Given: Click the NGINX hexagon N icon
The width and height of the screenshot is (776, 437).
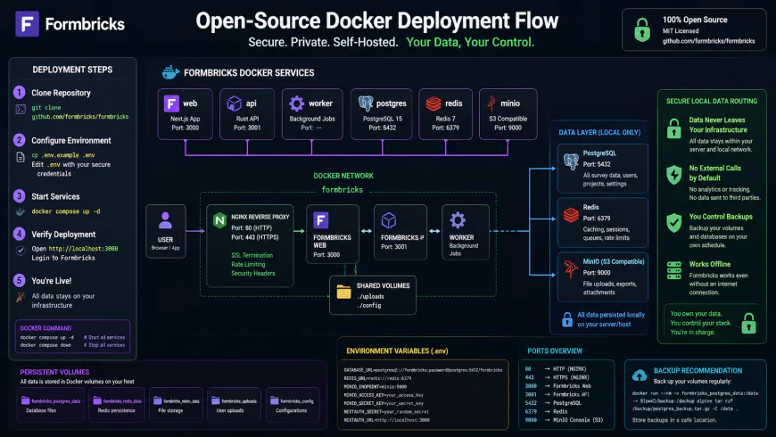Looking at the screenshot, I should click(219, 220).
